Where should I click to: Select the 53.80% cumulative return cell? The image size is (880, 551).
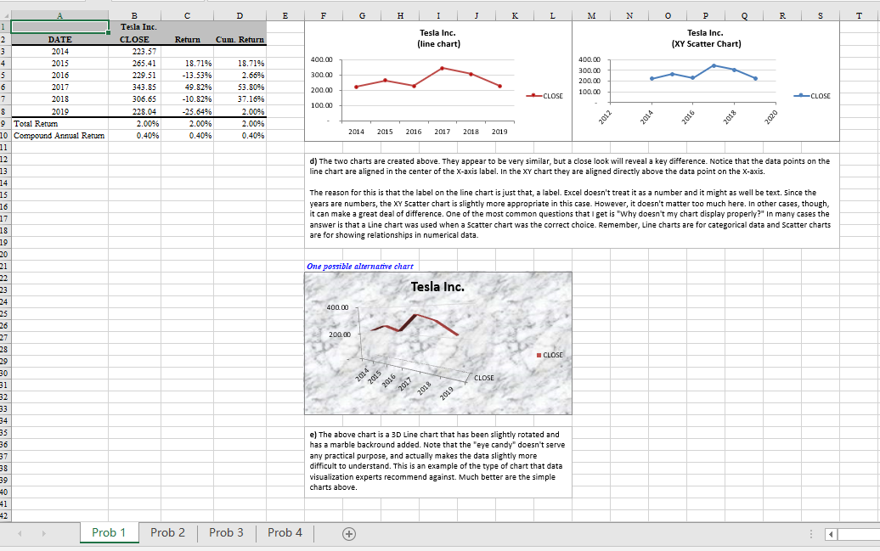(x=240, y=87)
